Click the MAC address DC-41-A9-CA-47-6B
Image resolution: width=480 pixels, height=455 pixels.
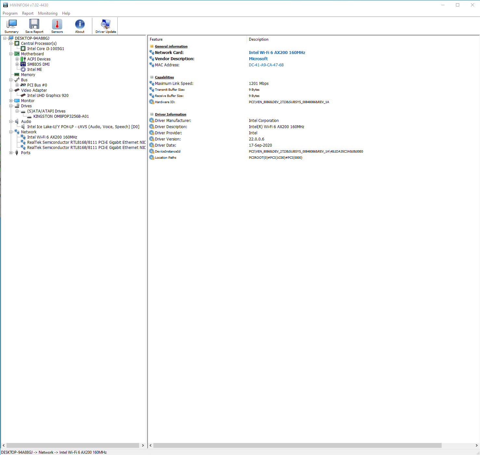tap(266, 65)
